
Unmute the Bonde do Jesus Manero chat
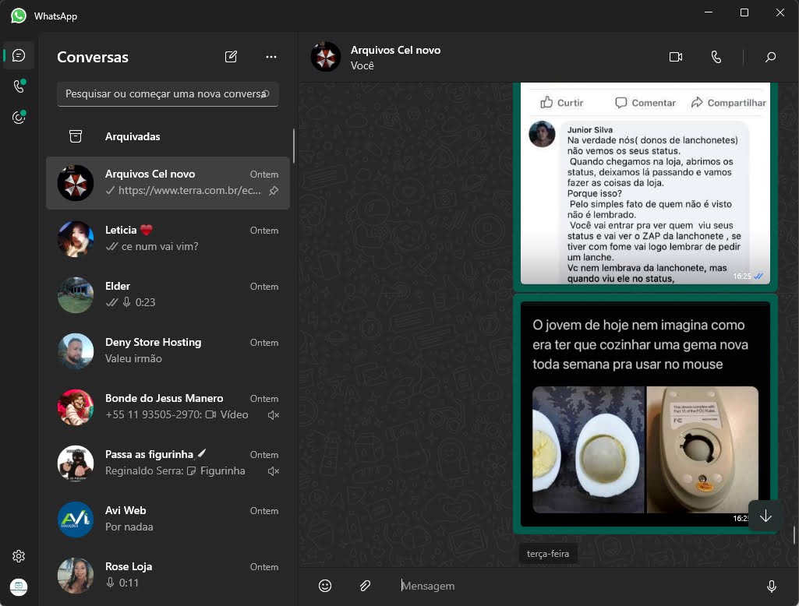pos(274,414)
